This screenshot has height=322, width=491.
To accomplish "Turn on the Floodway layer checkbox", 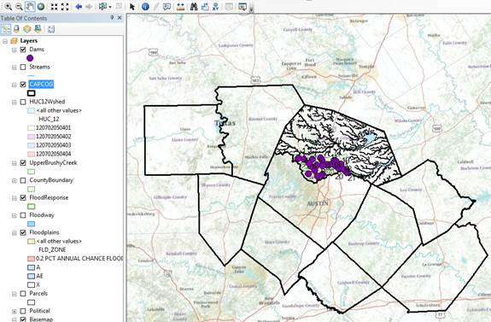I will click(23, 215).
